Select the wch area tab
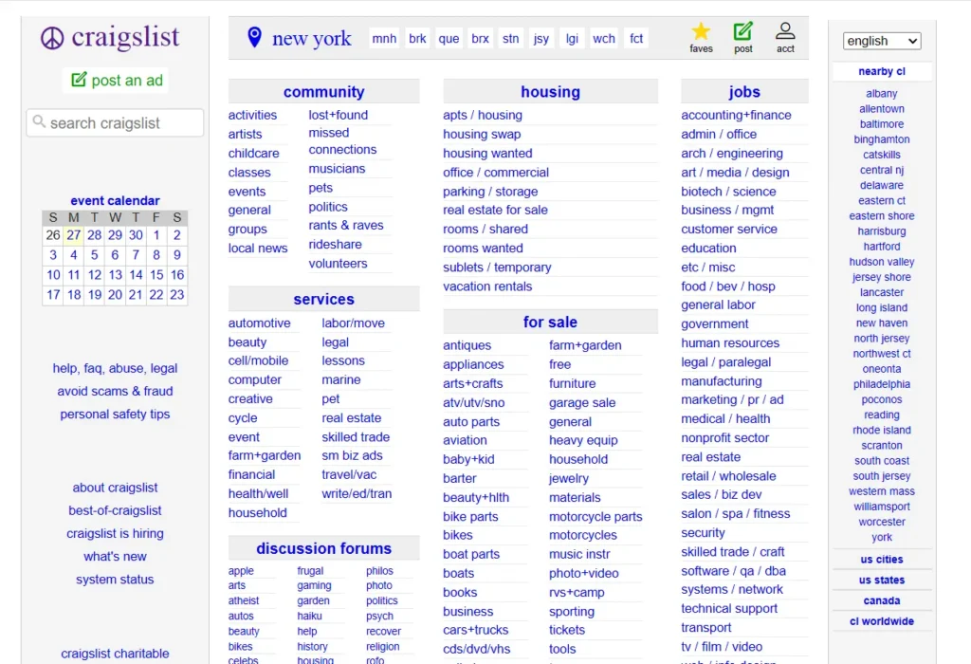 coord(604,38)
